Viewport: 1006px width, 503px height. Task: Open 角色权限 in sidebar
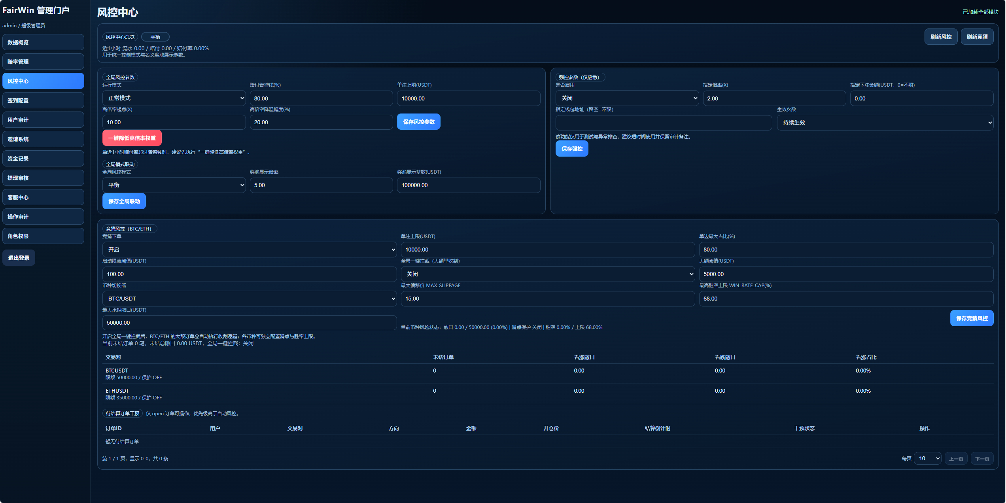43,236
